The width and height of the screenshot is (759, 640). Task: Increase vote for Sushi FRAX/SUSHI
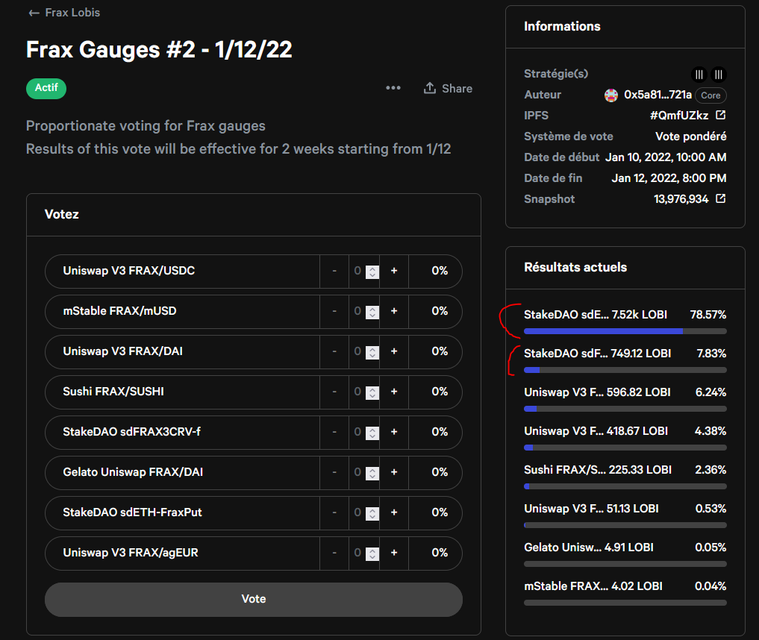[394, 392]
